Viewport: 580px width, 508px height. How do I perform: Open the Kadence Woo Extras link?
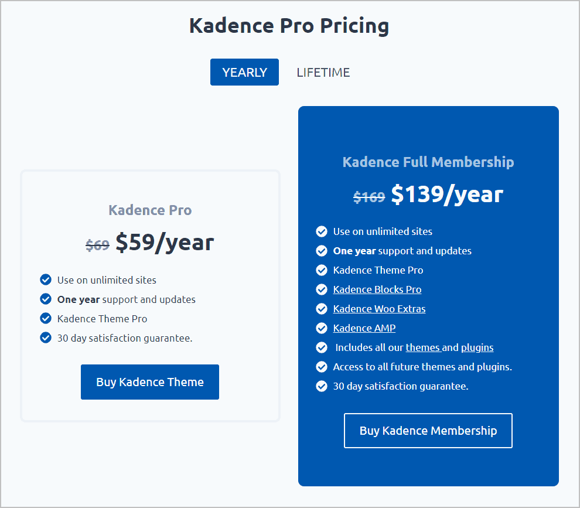coord(379,309)
